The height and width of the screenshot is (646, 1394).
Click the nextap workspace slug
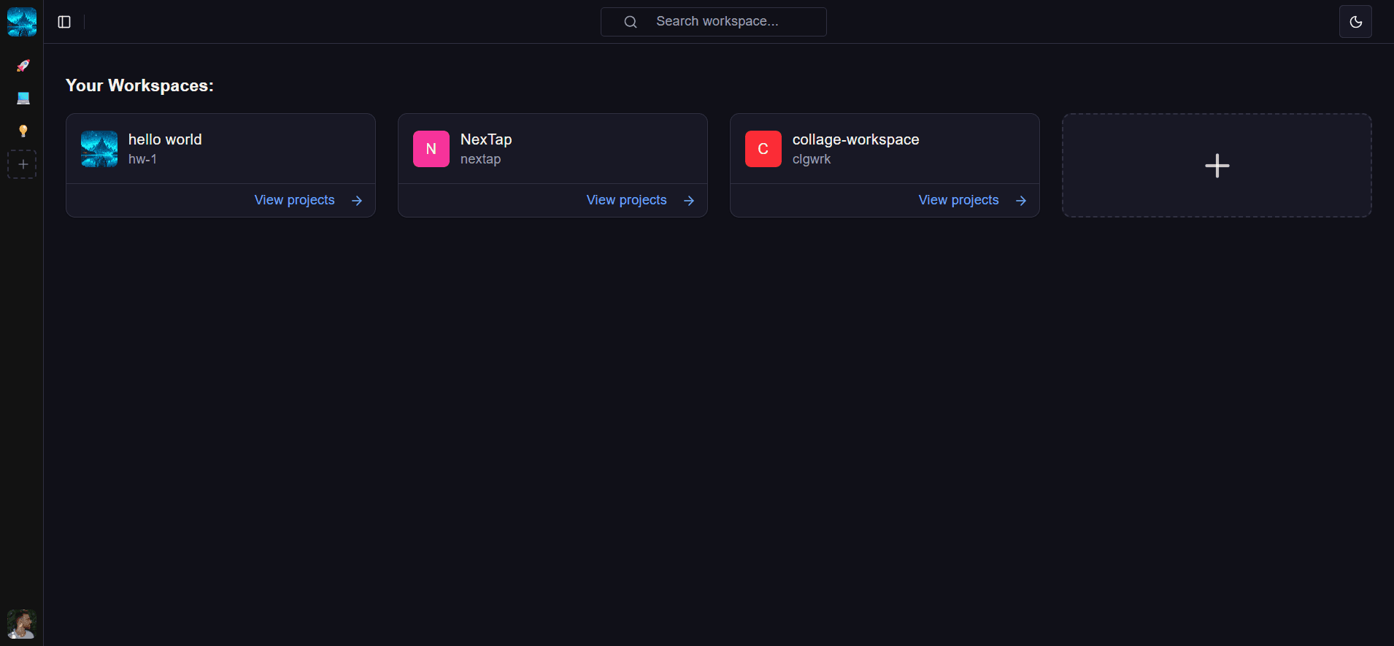point(481,159)
